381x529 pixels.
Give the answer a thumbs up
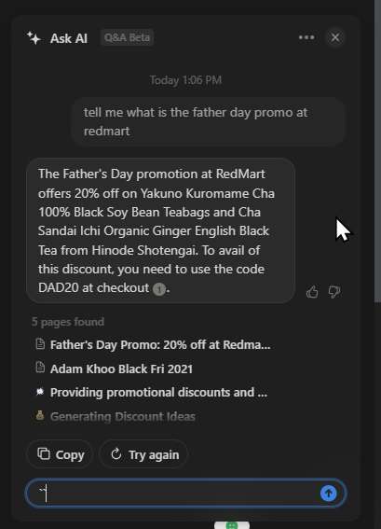coord(312,292)
